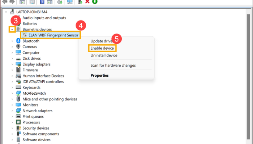Screen dimensions: 253x144
Task: Collapse the Biometric devices category
Action: click(12, 30)
